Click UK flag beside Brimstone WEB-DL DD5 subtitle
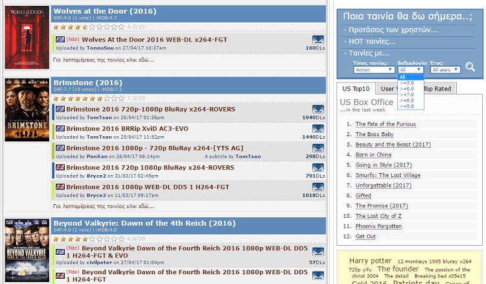 60,187
